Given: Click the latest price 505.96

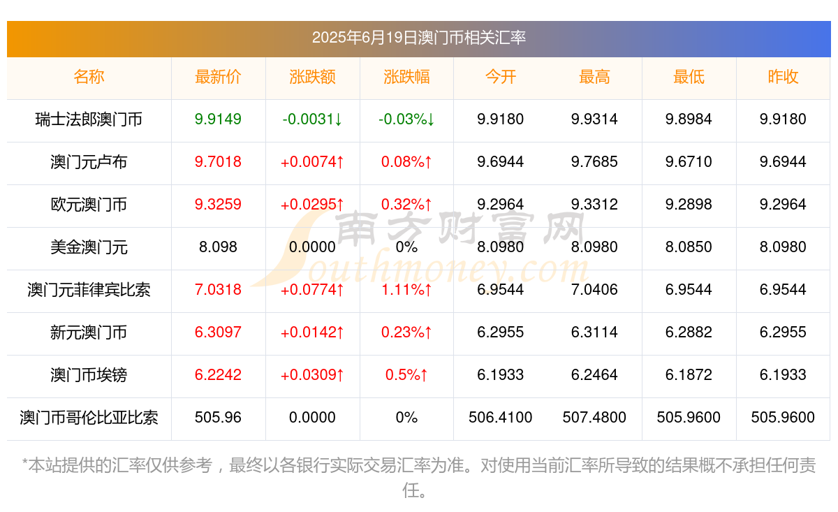Looking at the screenshot, I should click(218, 418).
